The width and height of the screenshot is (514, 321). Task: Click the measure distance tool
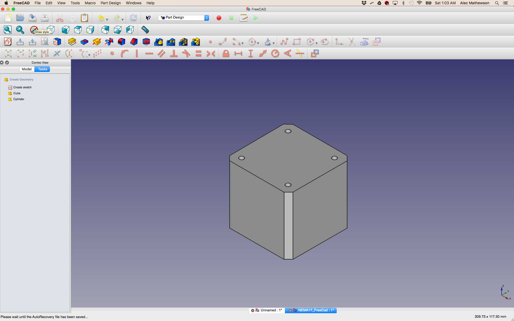click(145, 30)
